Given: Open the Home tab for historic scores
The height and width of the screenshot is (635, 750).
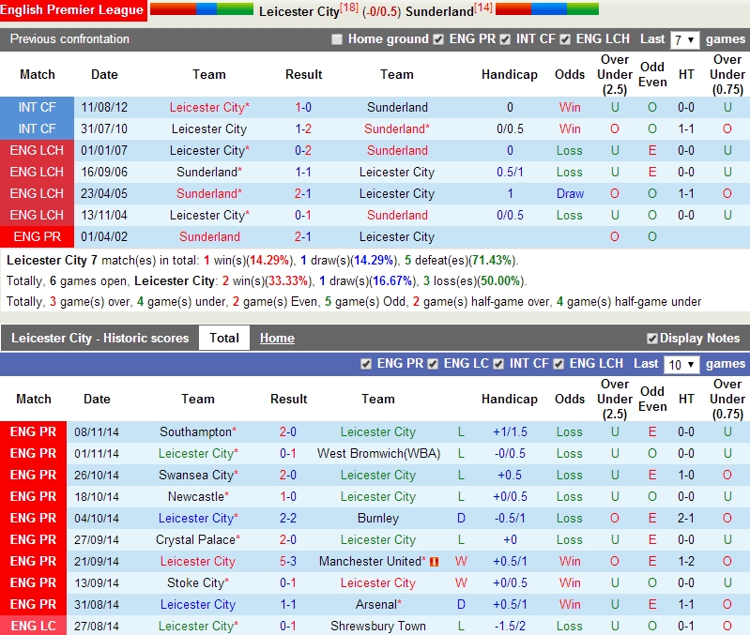Looking at the screenshot, I should [x=277, y=338].
